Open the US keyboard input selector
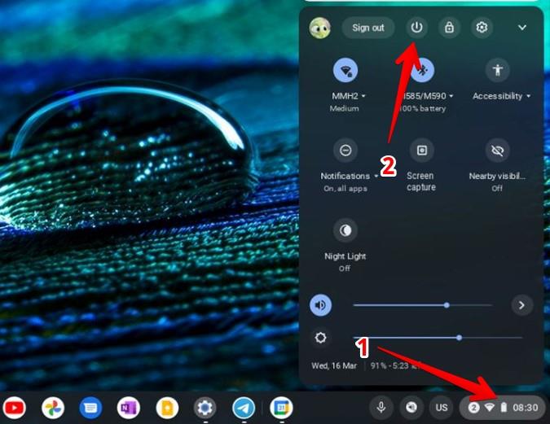550x424 pixels. point(442,408)
